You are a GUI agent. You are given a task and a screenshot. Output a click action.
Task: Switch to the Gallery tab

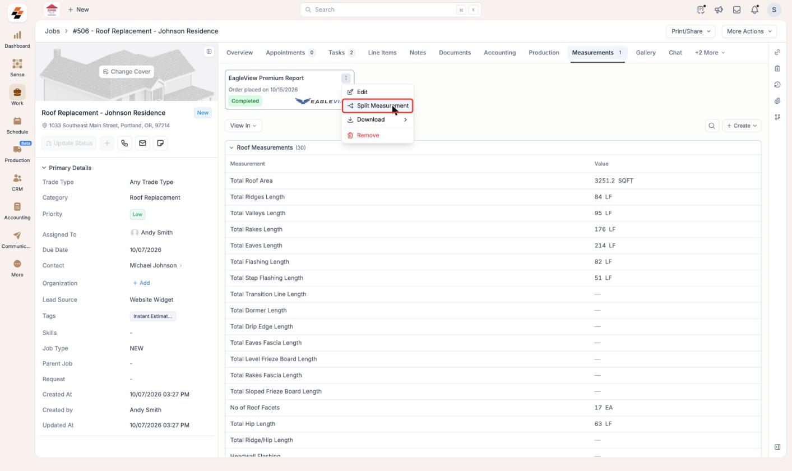646,53
